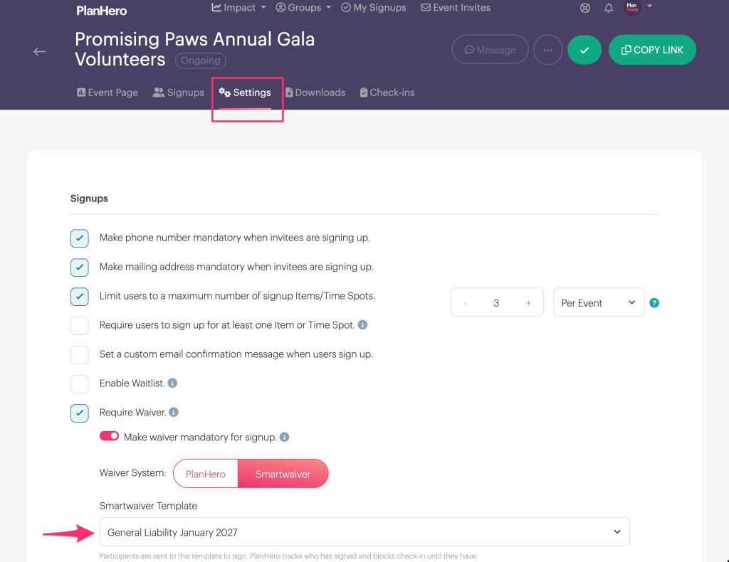Switch to the Check-ins tab
Image resolution: width=729 pixels, height=562 pixels.
click(387, 92)
